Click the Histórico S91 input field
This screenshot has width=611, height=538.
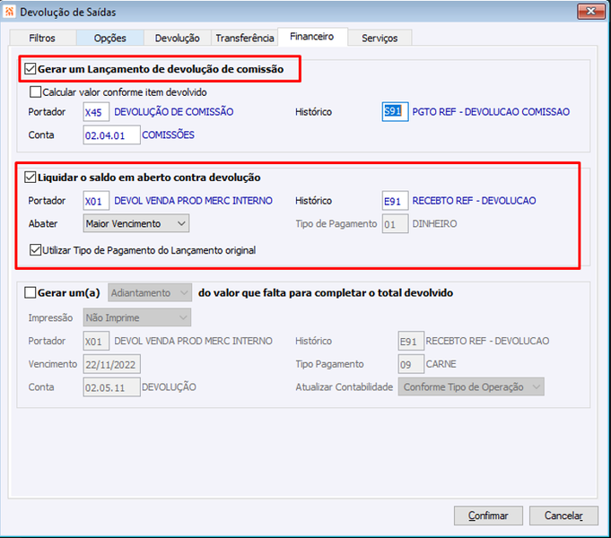(395, 112)
